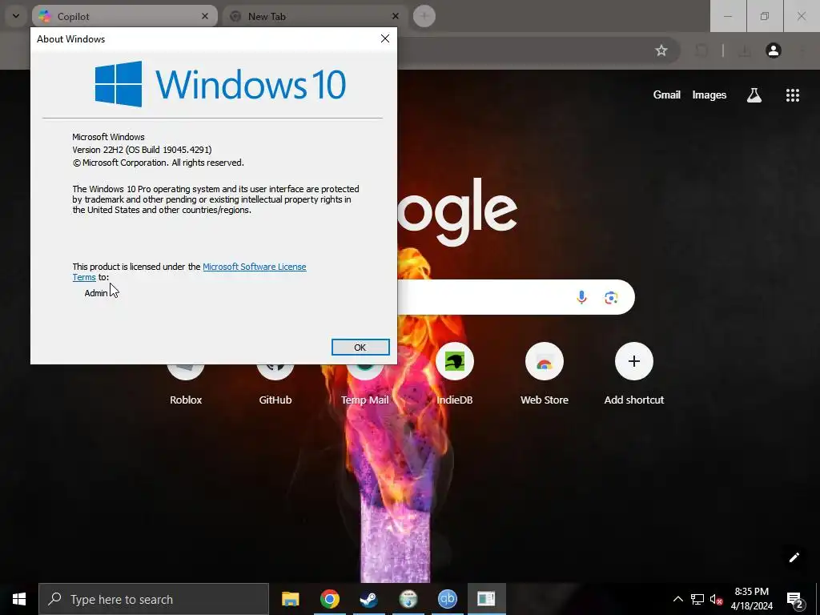The width and height of the screenshot is (820, 615).
Task: Open the Gmail link
Action: pyautogui.click(x=667, y=94)
